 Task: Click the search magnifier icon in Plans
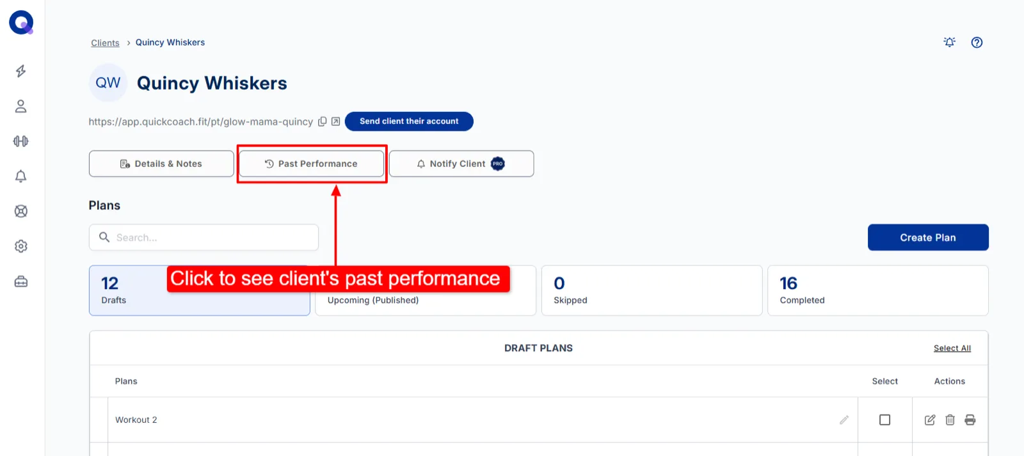coord(104,237)
